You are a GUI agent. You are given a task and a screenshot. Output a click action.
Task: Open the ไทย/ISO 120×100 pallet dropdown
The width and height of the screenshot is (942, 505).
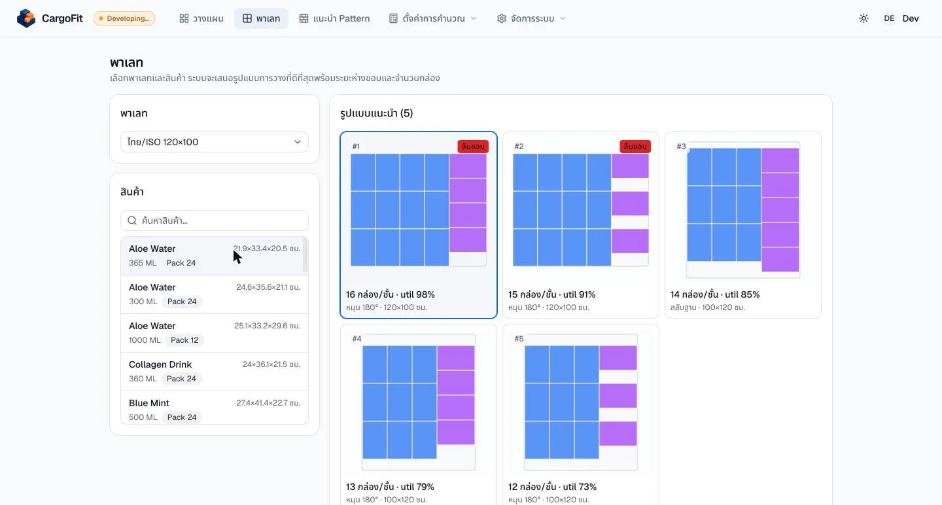(x=215, y=142)
